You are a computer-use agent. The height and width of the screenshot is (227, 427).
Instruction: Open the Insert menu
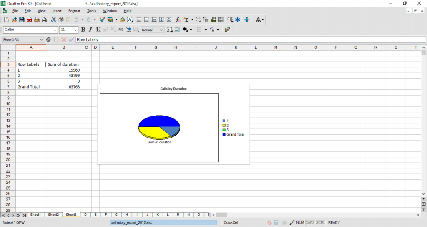[57, 11]
